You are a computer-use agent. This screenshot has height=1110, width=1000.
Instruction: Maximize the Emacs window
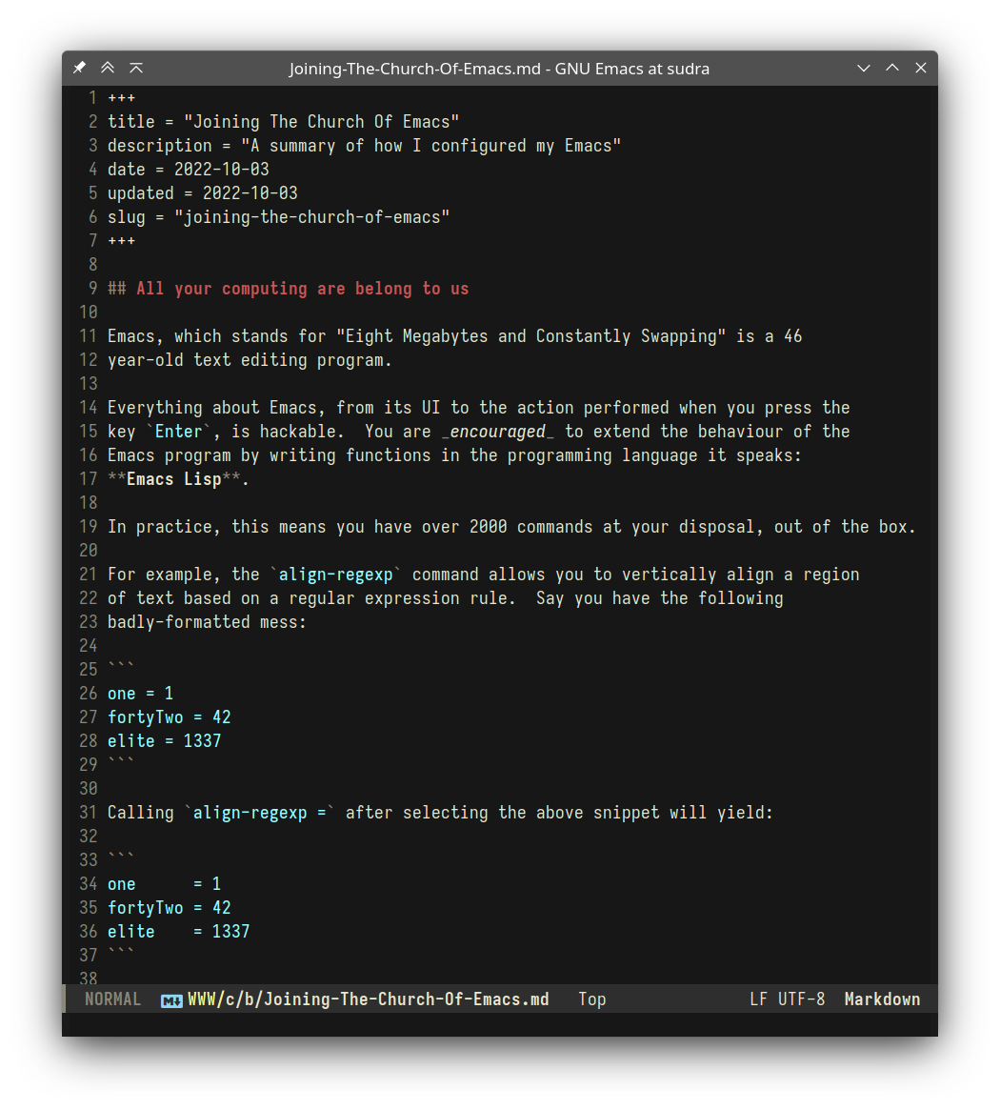tap(892, 68)
